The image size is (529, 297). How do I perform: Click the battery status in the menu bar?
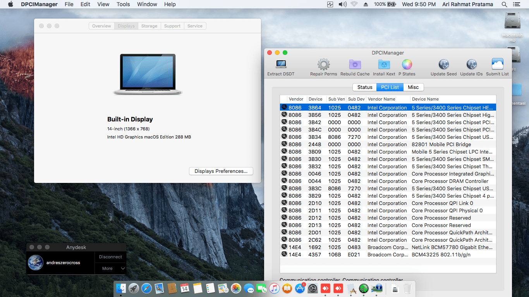pos(385,4)
